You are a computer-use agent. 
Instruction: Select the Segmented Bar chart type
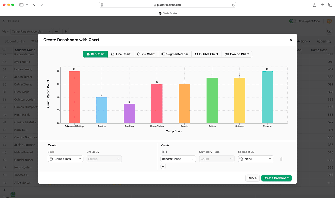point(175,54)
